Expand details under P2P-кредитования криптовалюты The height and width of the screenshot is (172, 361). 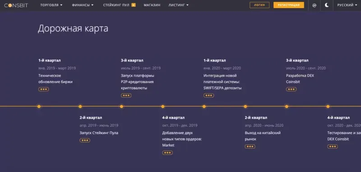point(126,95)
